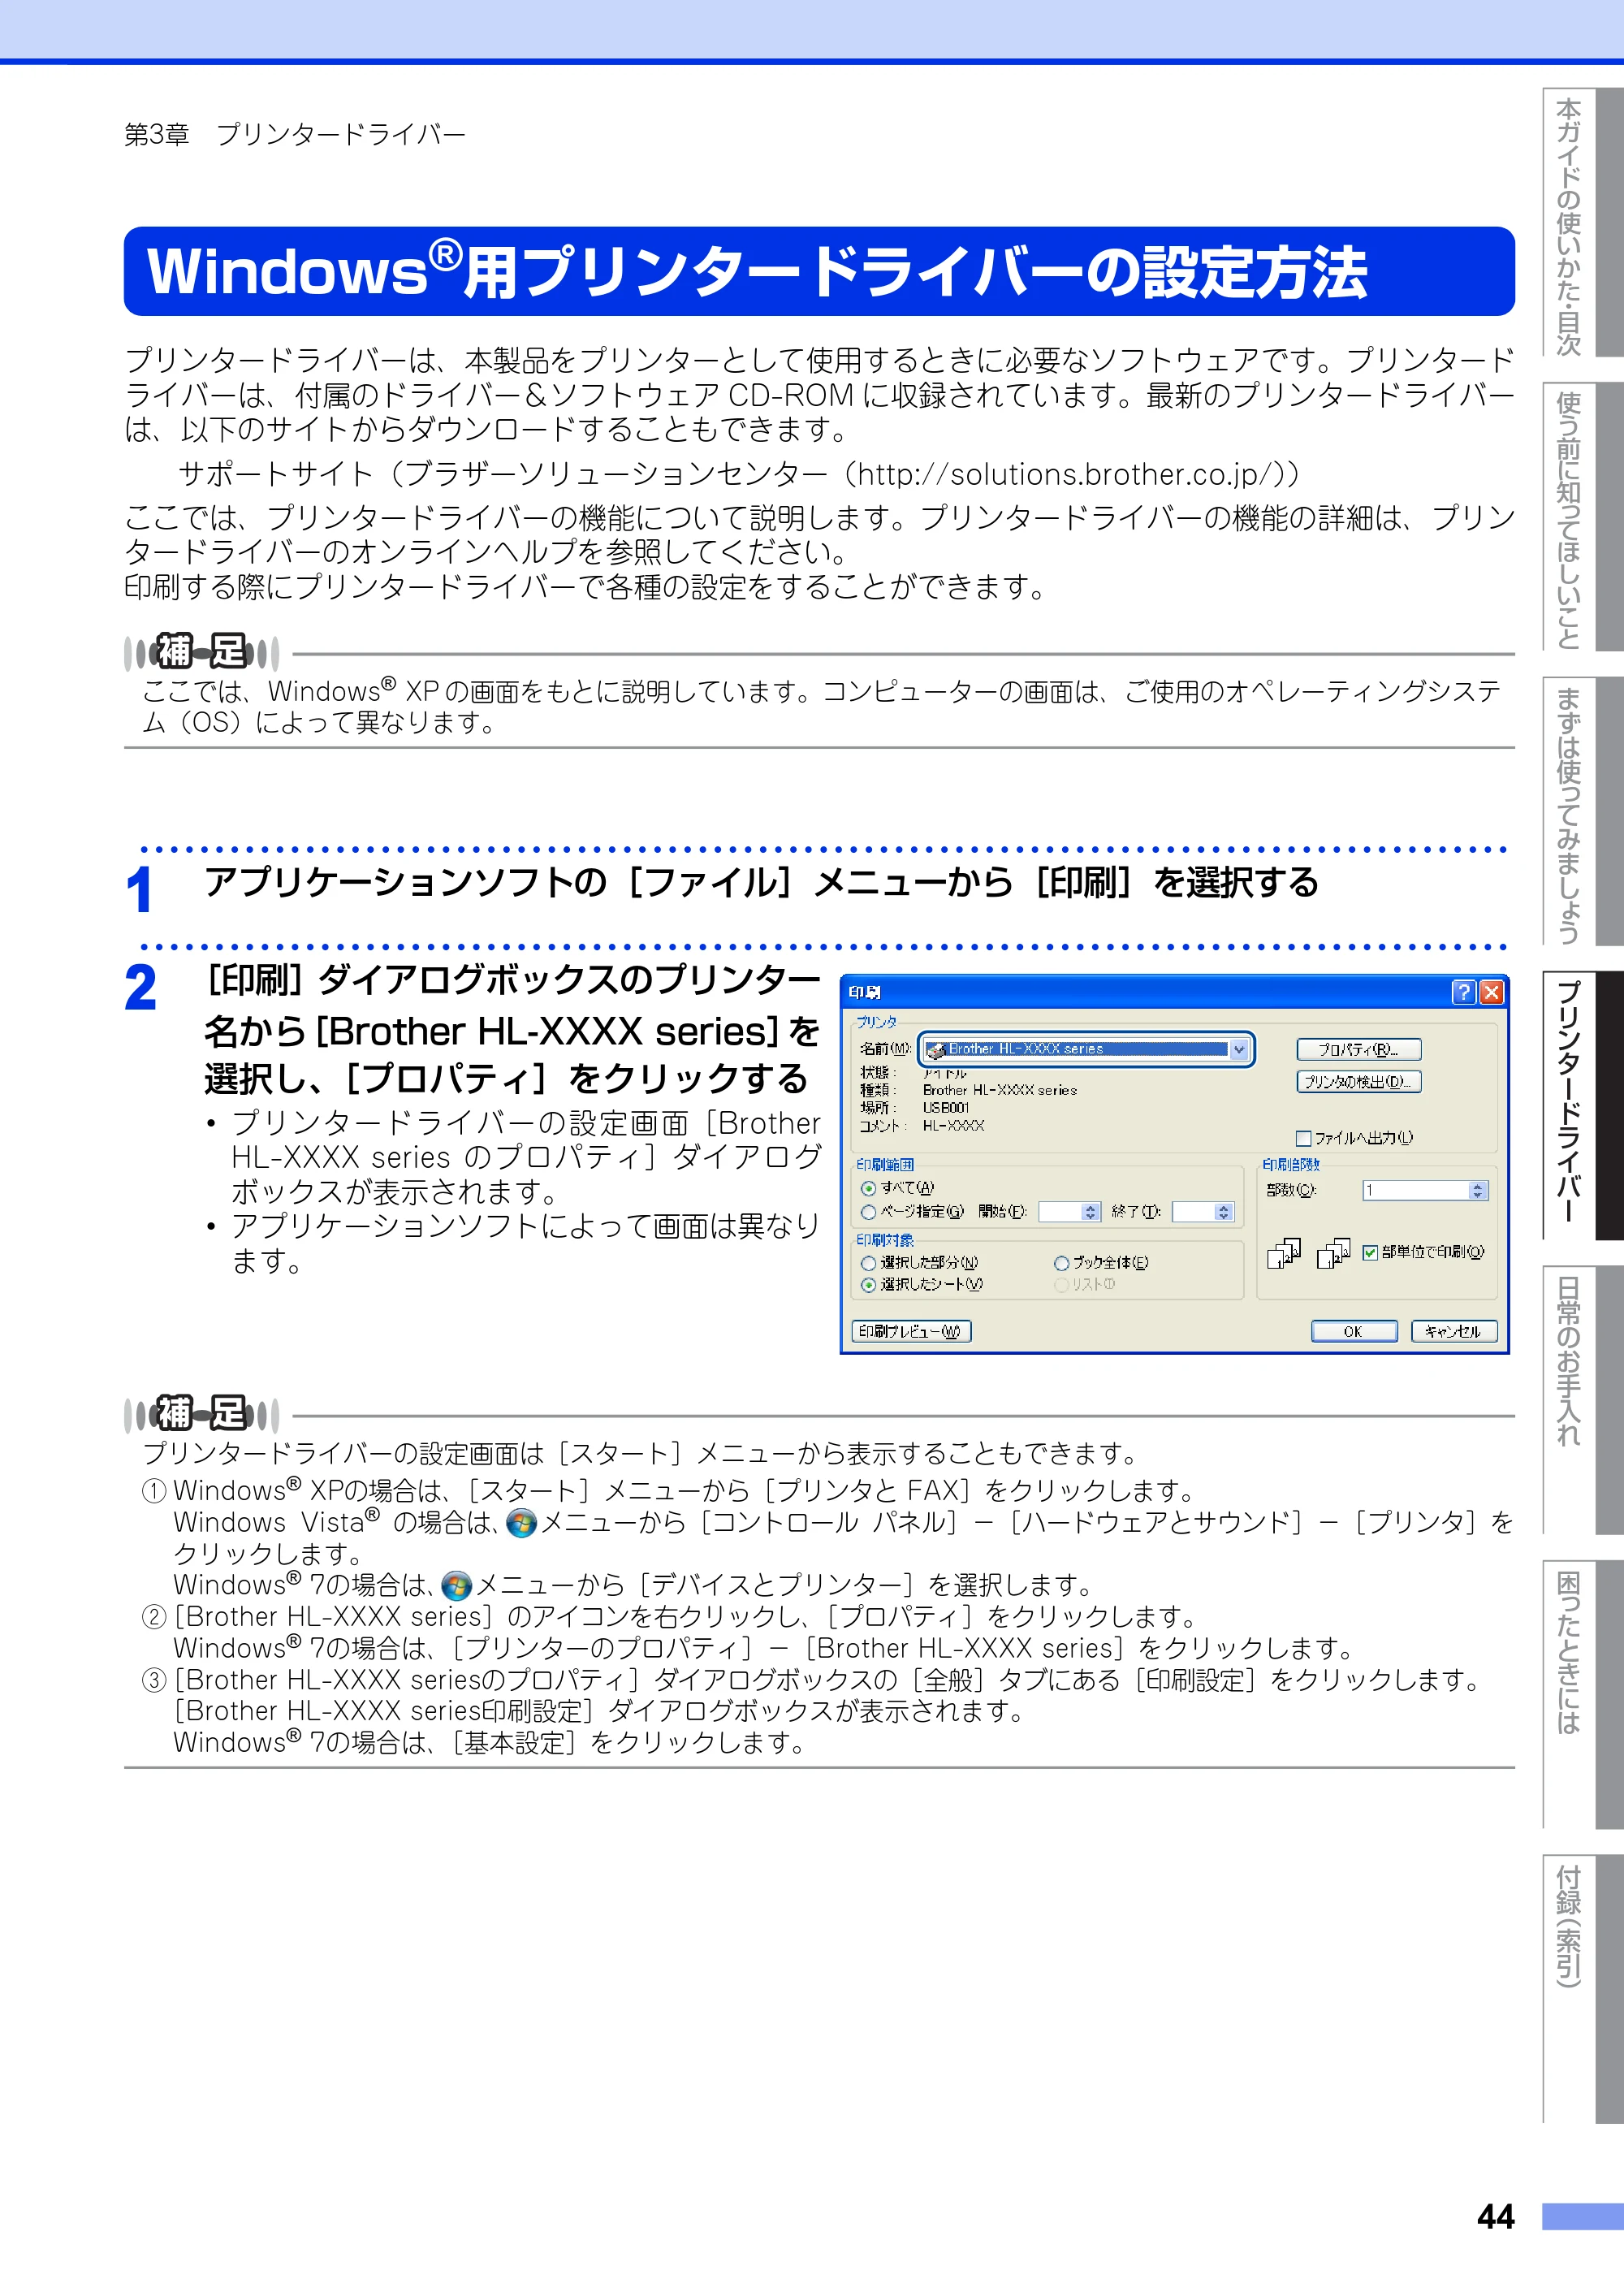
Task: Open the 困ったときには side tab
Action: [x=1583, y=1694]
